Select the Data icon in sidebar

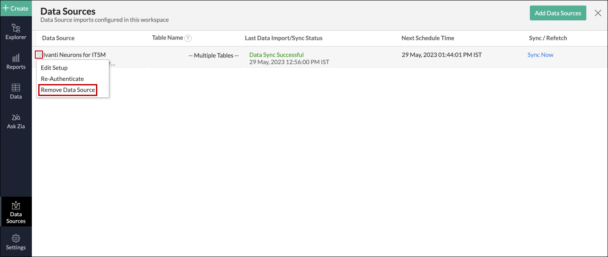click(x=16, y=90)
